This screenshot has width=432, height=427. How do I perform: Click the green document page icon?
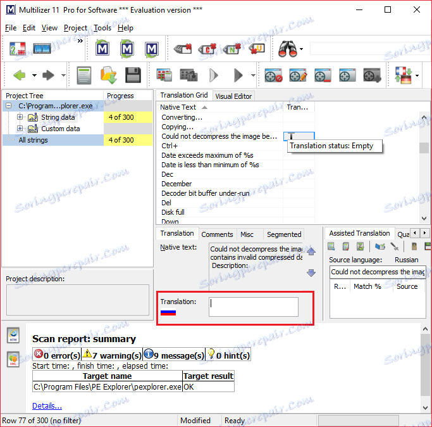click(x=83, y=75)
